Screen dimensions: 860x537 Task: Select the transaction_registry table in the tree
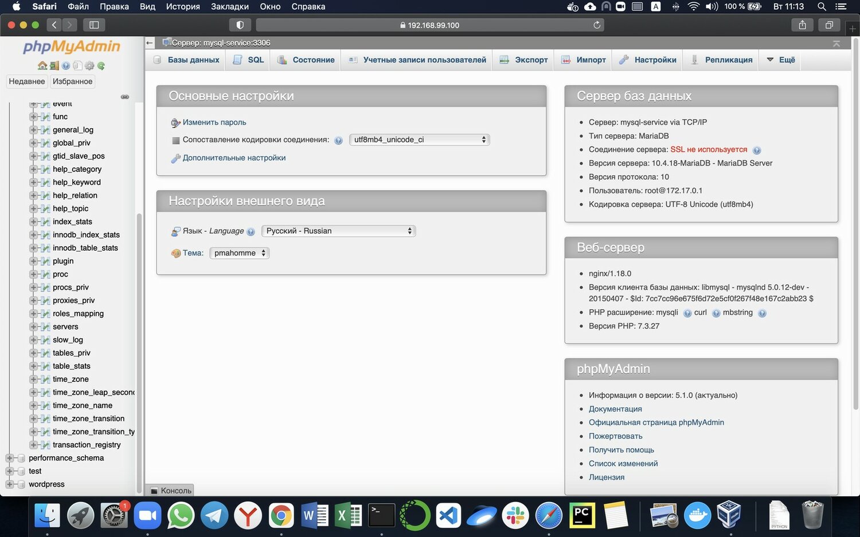click(87, 445)
